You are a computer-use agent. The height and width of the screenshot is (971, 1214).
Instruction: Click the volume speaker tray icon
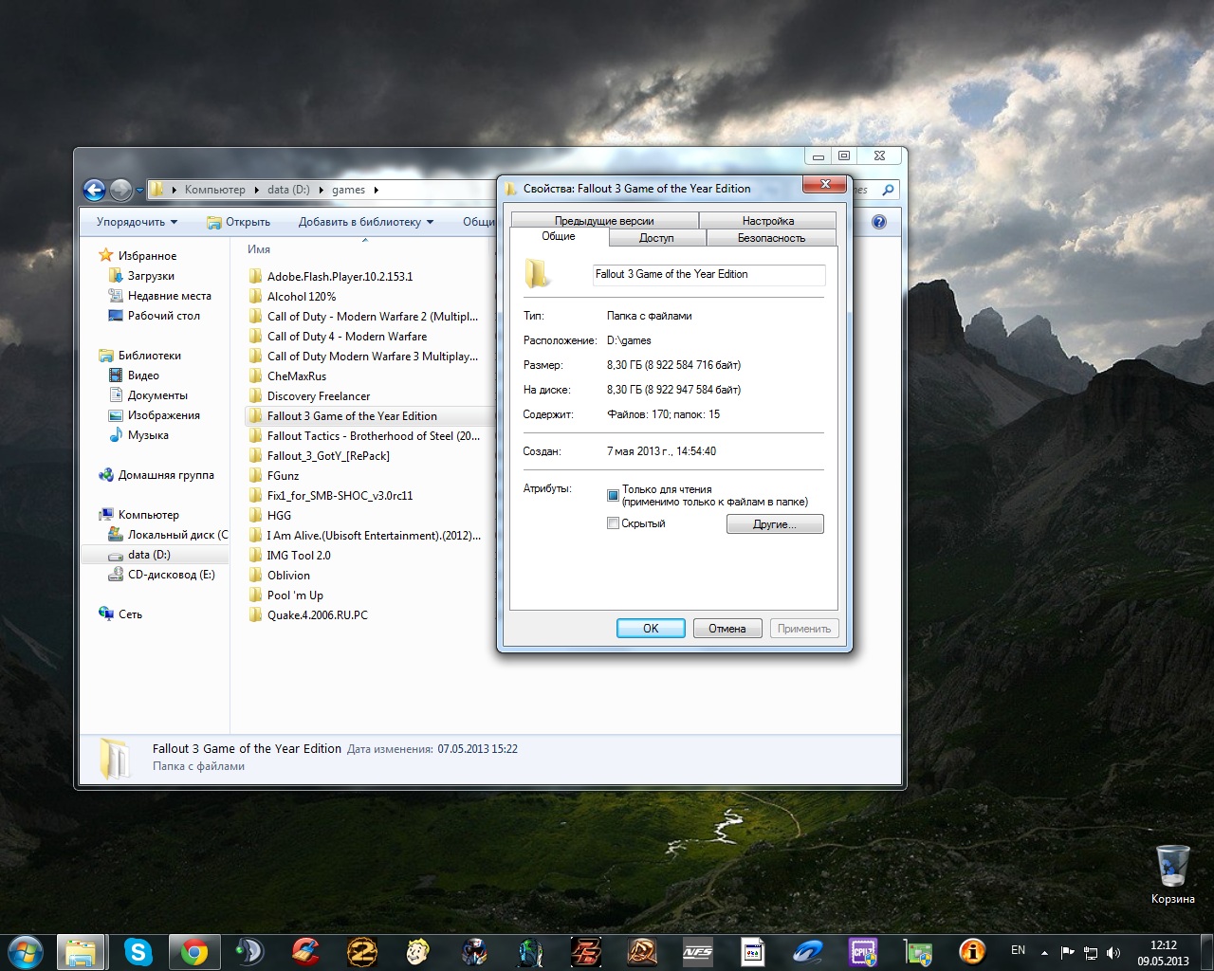pyautogui.click(x=1113, y=952)
